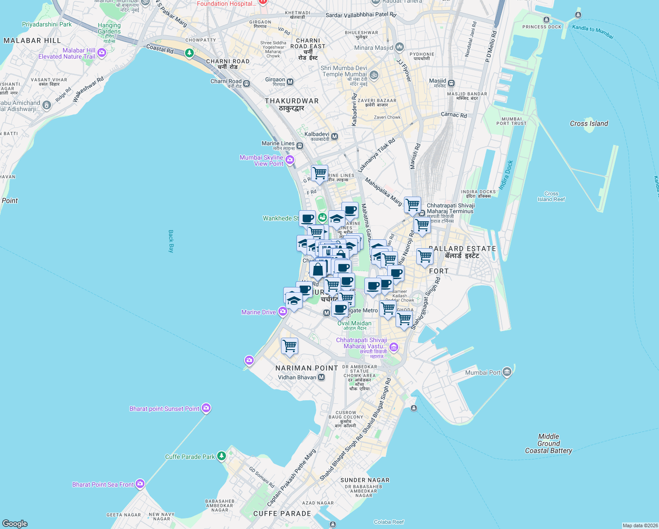
Task: Click the MUMBAI PORT TRUST label
Action: pos(511,121)
